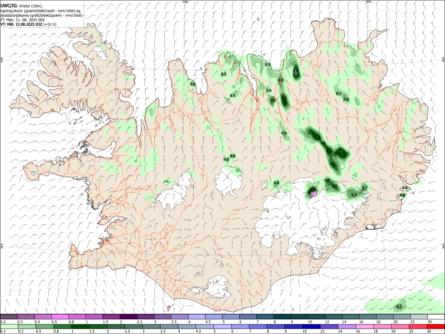The width and height of the screenshot is (445, 334).
Task: Select the 1.9 precipitation maximum label
Action: point(342,154)
